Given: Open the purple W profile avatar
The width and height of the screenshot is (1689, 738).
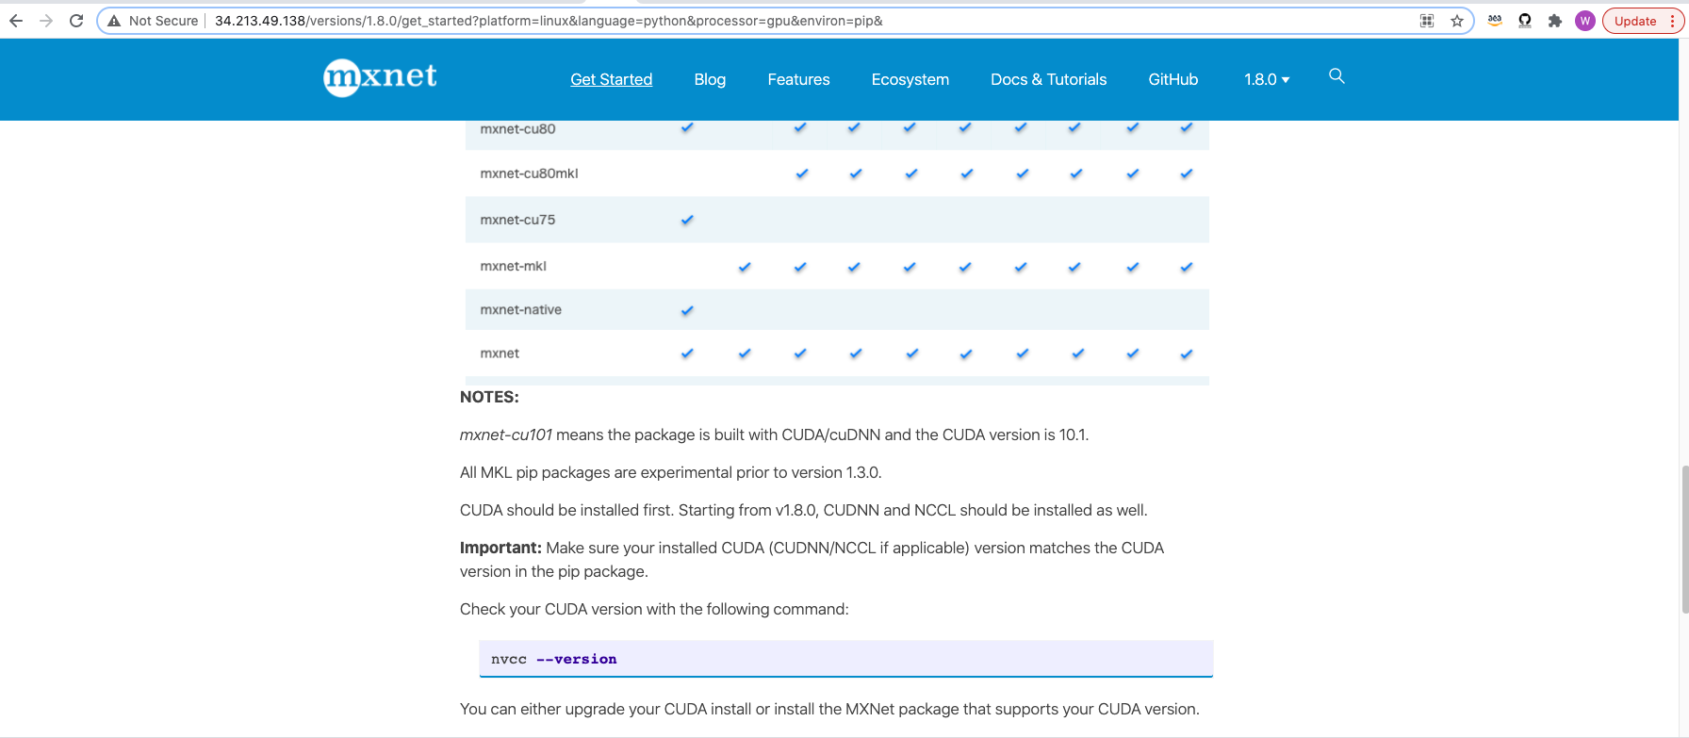Looking at the screenshot, I should (1585, 21).
